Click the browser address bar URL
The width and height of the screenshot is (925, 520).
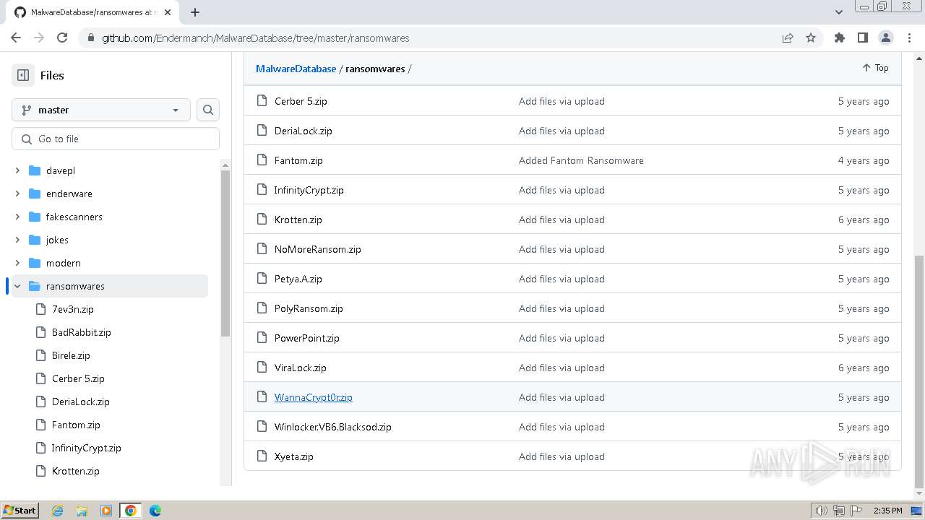(x=256, y=38)
